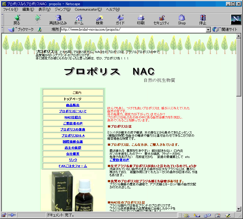Open the Communicator(C) menu

click(88, 9)
